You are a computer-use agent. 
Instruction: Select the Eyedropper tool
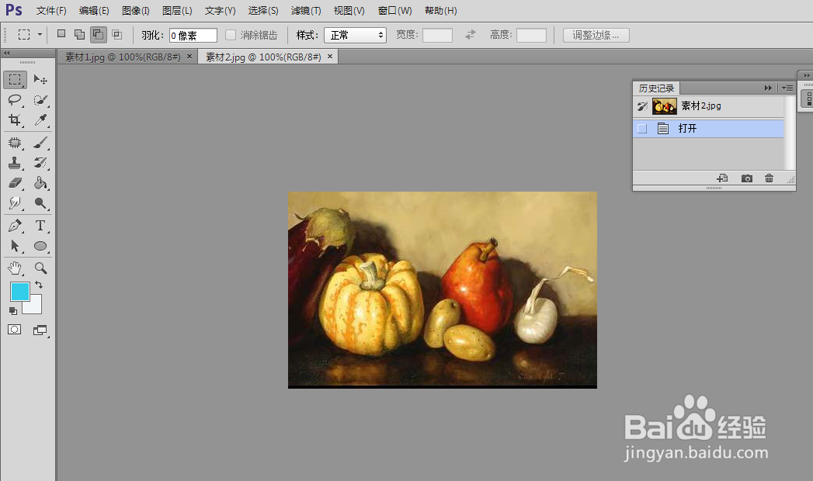(40, 120)
